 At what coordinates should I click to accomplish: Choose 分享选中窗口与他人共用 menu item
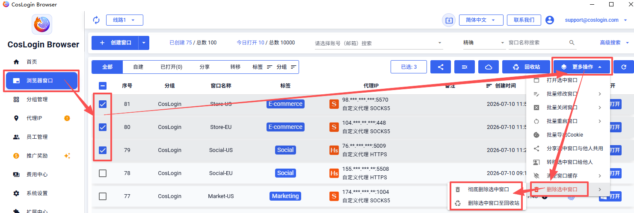click(x=568, y=149)
